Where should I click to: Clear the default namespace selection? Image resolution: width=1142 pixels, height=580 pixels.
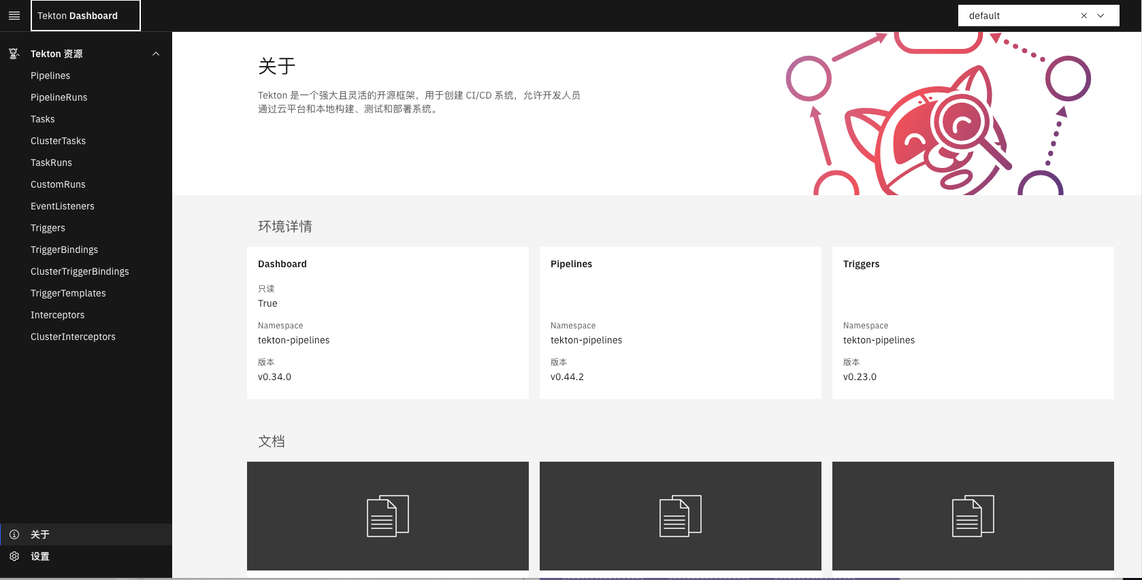(x=1084, y=16)
